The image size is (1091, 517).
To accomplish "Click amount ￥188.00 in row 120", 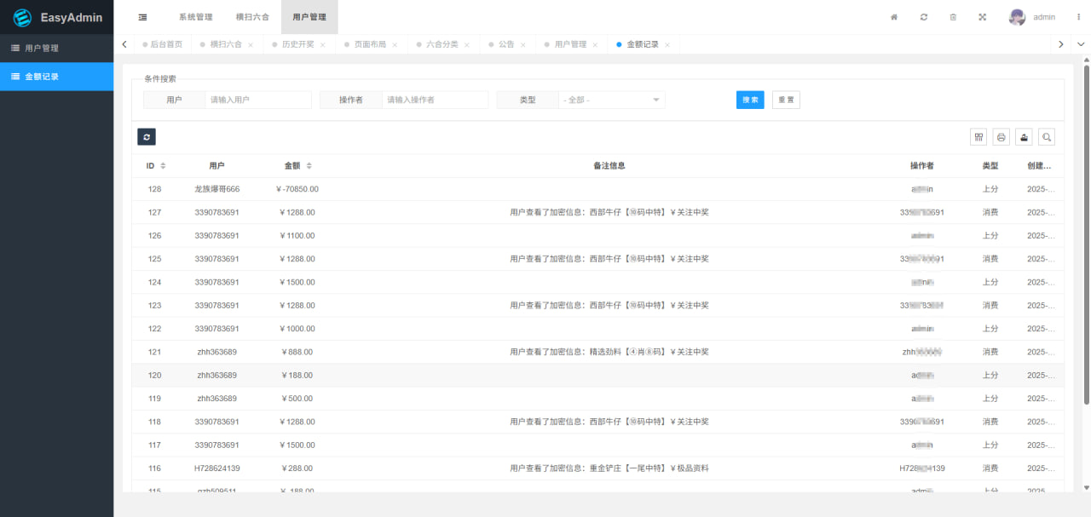I will [x=297, y=376].
